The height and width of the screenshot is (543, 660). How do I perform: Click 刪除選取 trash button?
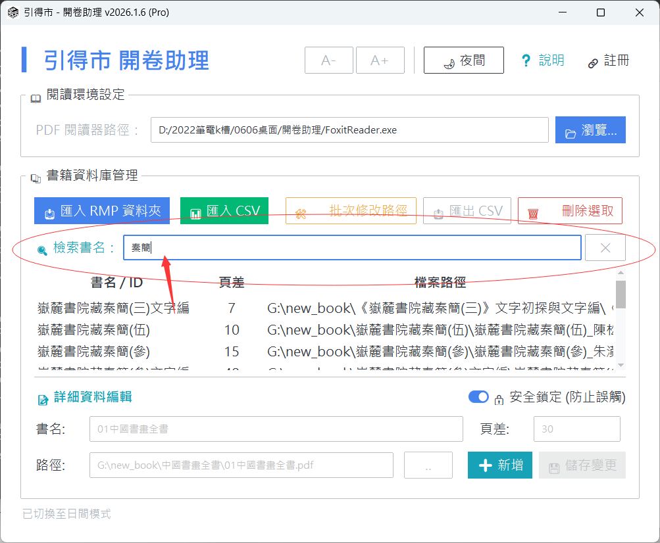[570, 211]
